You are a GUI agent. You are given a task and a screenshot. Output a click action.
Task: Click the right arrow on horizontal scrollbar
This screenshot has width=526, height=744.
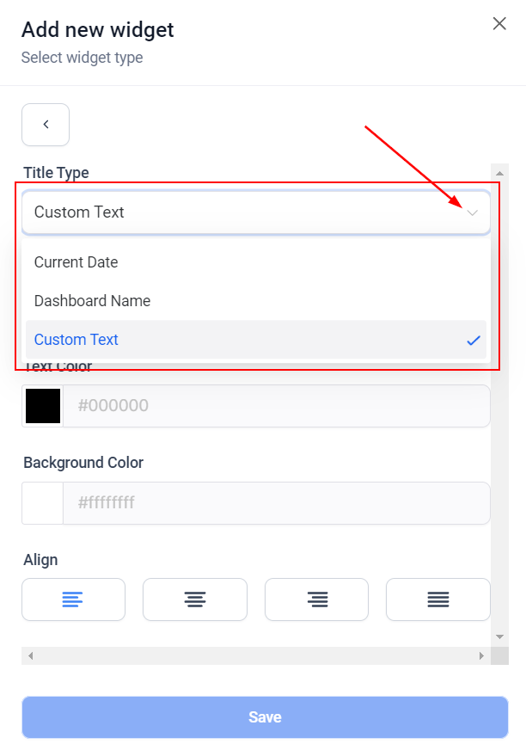[482, 656]
